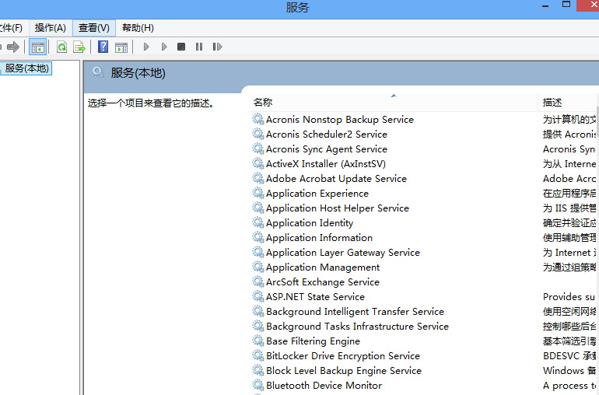599x395 pixels.
Task: Open the 帮助(H) menu
Action: tap(138, 28)
